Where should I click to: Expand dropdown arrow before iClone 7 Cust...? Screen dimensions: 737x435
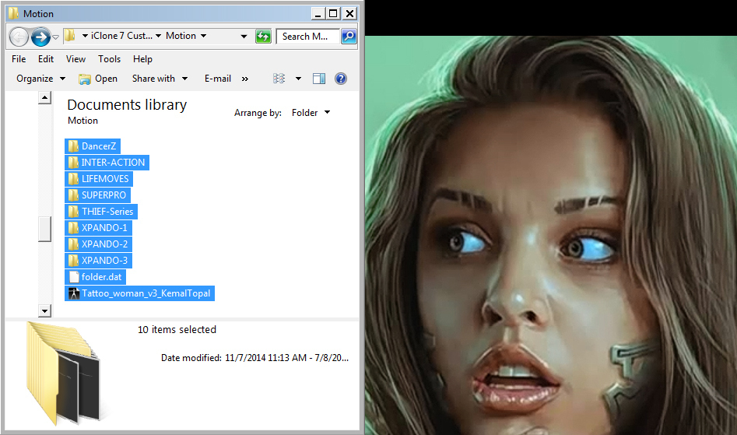pos(85,36)
